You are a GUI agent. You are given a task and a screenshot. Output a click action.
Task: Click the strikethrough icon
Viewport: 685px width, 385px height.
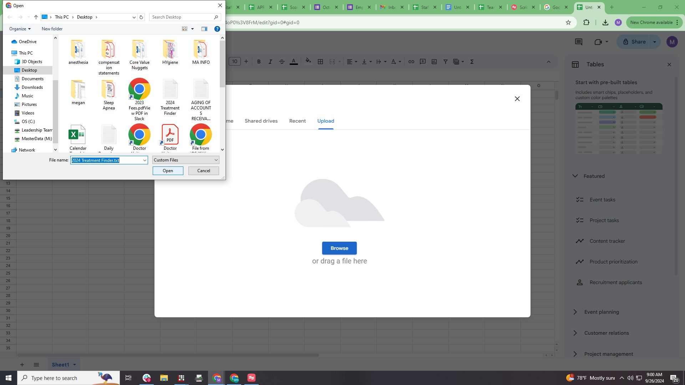point(281,62)
